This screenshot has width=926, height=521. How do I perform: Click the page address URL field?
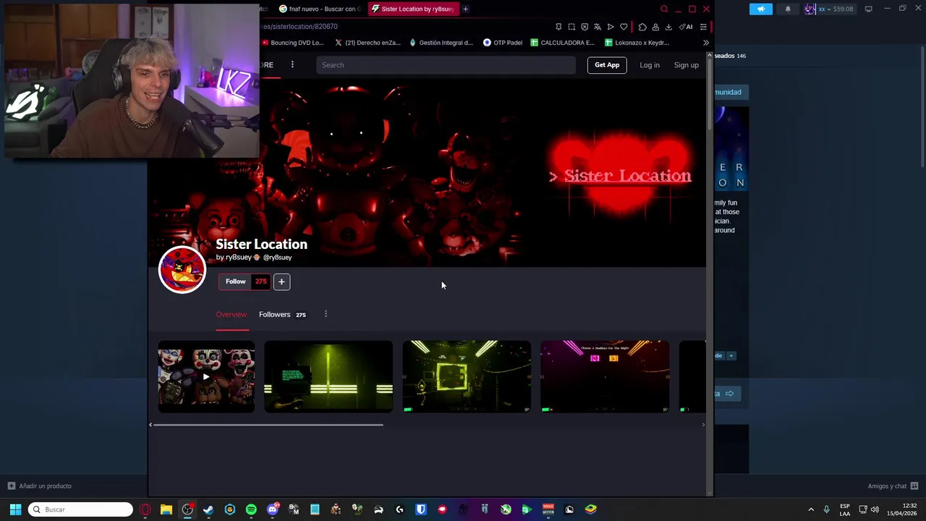(x=405, y=27)
